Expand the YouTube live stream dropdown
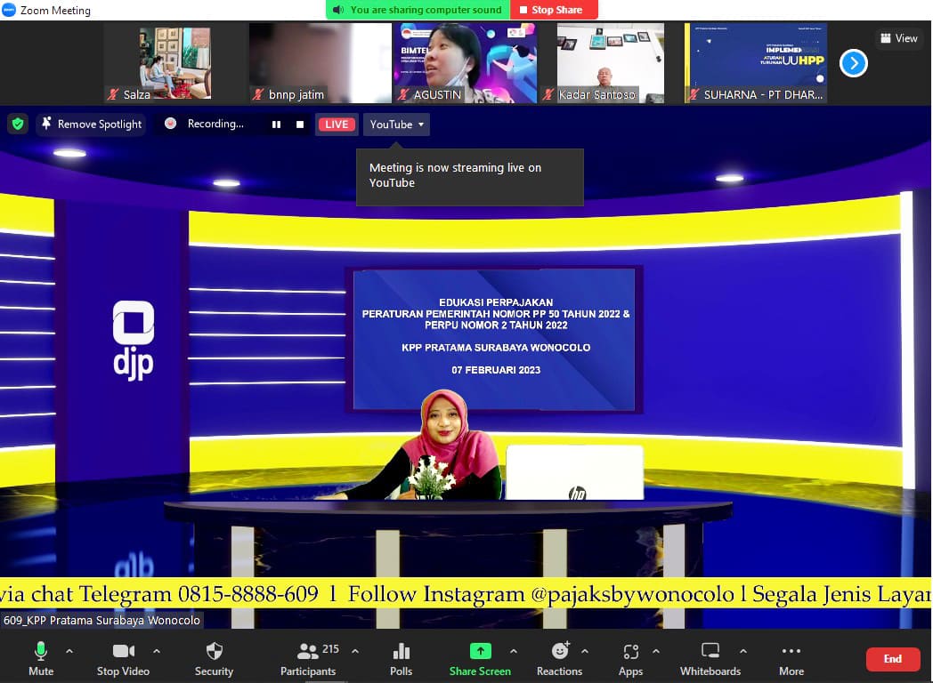 [x=397, y=125]
